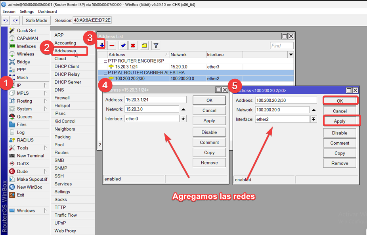Click the yellow Comment icon in toolbar
The image size is (367, 235).
(x=144, y=46)
